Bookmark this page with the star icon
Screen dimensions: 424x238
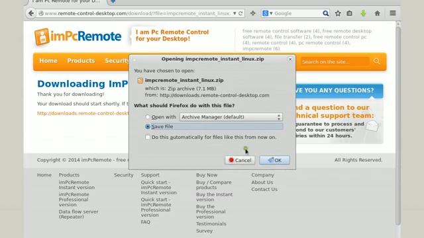[x=338, y=13]
